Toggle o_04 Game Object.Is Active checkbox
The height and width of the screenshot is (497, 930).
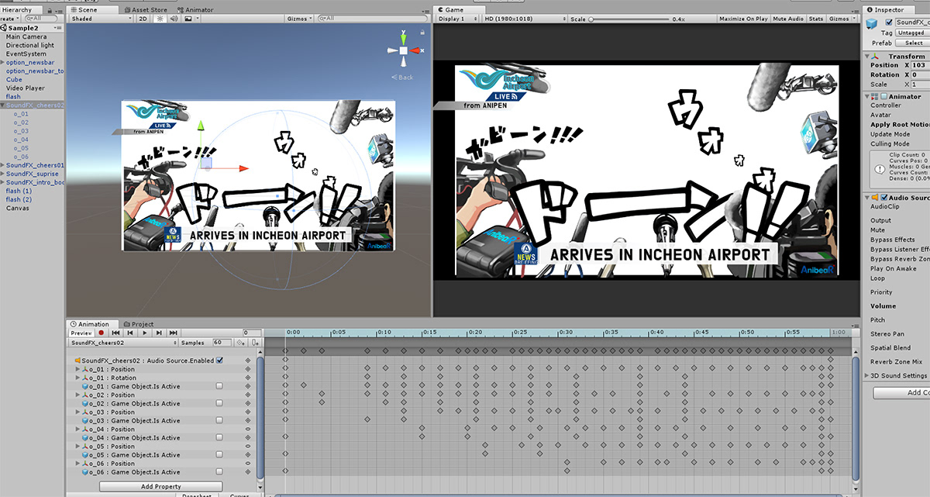(219, 437)
